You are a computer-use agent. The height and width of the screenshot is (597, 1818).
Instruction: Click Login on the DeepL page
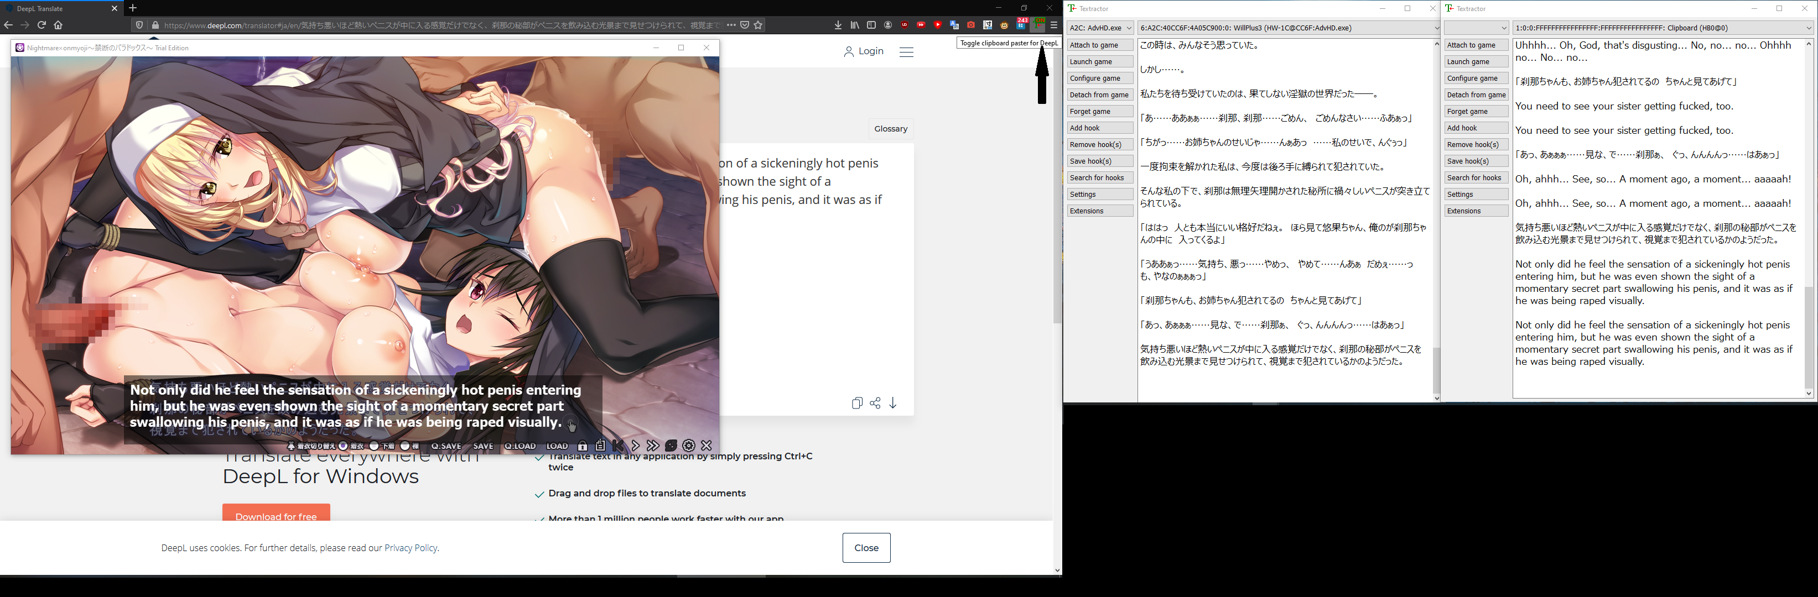coord(864,51)
